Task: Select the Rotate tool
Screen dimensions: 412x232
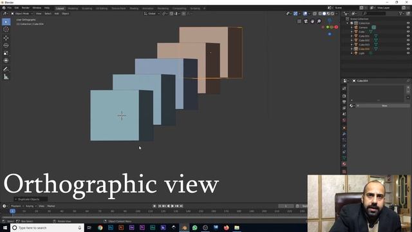Action: pos(6,45)
